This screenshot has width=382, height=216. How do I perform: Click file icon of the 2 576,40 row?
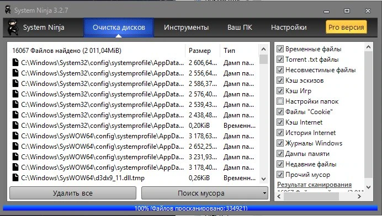(x=15, y=94)
